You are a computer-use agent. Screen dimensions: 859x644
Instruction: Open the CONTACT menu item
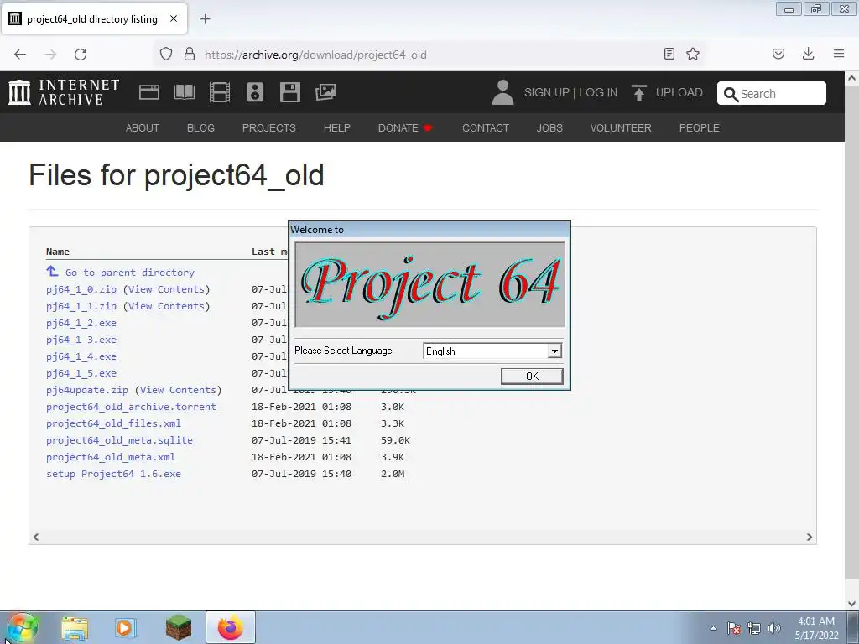[x=486, y=128]
